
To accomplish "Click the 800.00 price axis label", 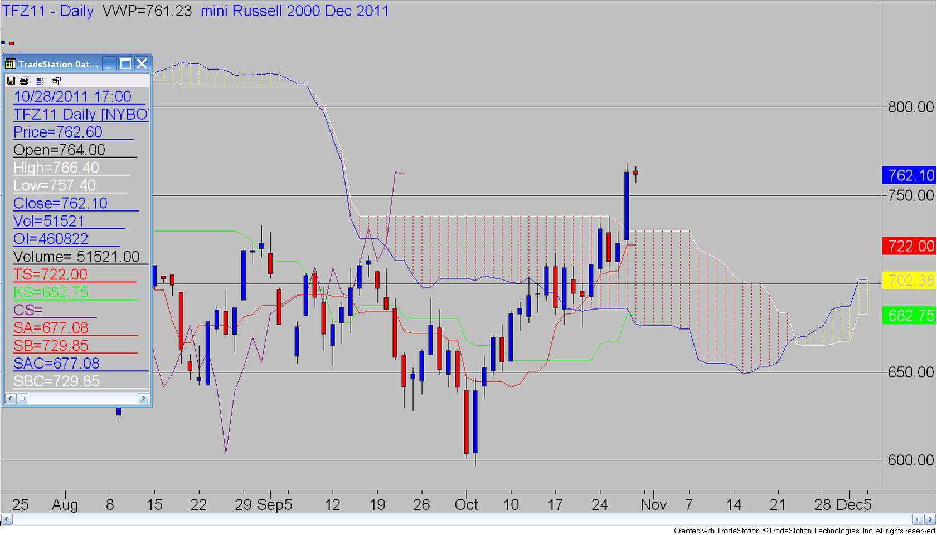I will pos(911,107).
